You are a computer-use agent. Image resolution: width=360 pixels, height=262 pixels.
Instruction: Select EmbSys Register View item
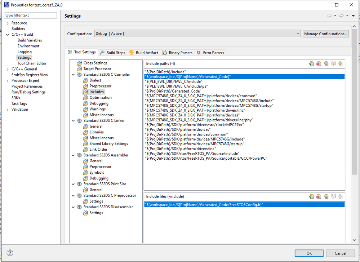point(30,75)
